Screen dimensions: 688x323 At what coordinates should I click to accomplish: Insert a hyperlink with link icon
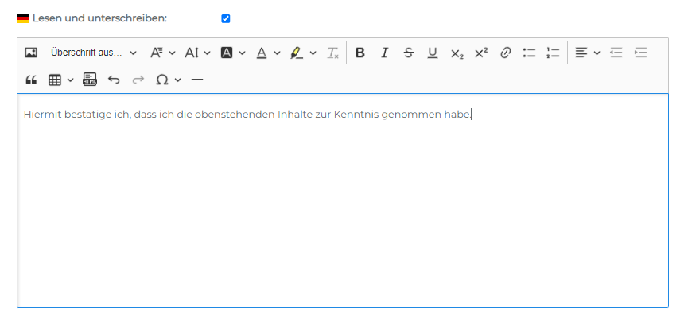(x=505, y=53)
